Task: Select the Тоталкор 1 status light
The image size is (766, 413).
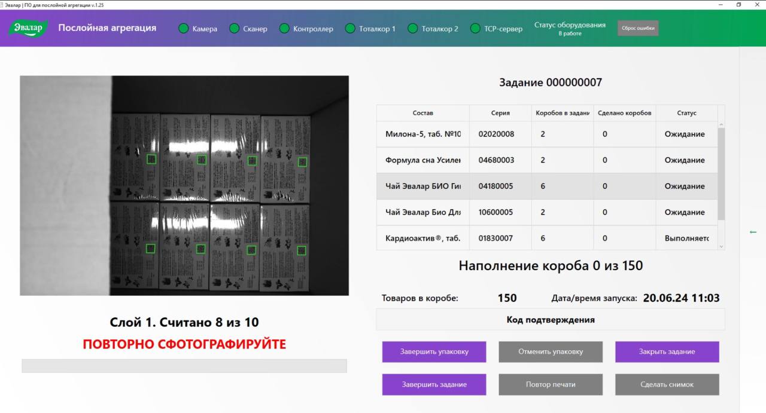Action: point(349,28)
